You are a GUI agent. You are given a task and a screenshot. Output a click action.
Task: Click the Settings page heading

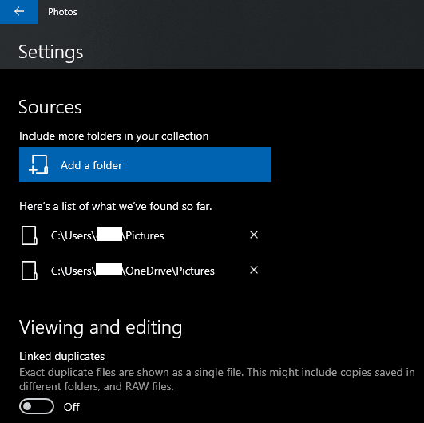51,52
